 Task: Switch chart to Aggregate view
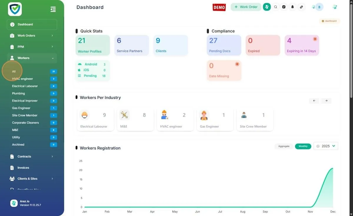284,146
